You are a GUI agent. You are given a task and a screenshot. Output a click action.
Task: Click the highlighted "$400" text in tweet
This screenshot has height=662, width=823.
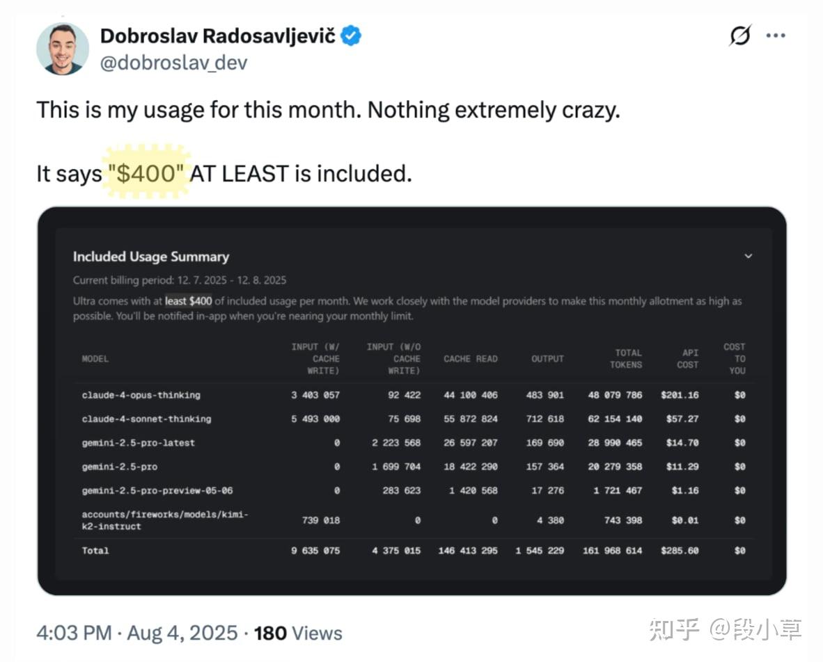click(x=148, y=173)
